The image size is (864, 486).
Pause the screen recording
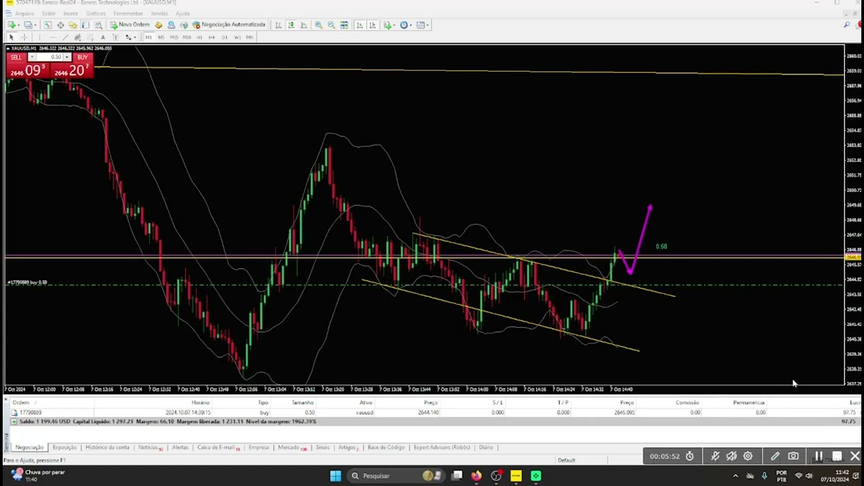click(818, 456)
